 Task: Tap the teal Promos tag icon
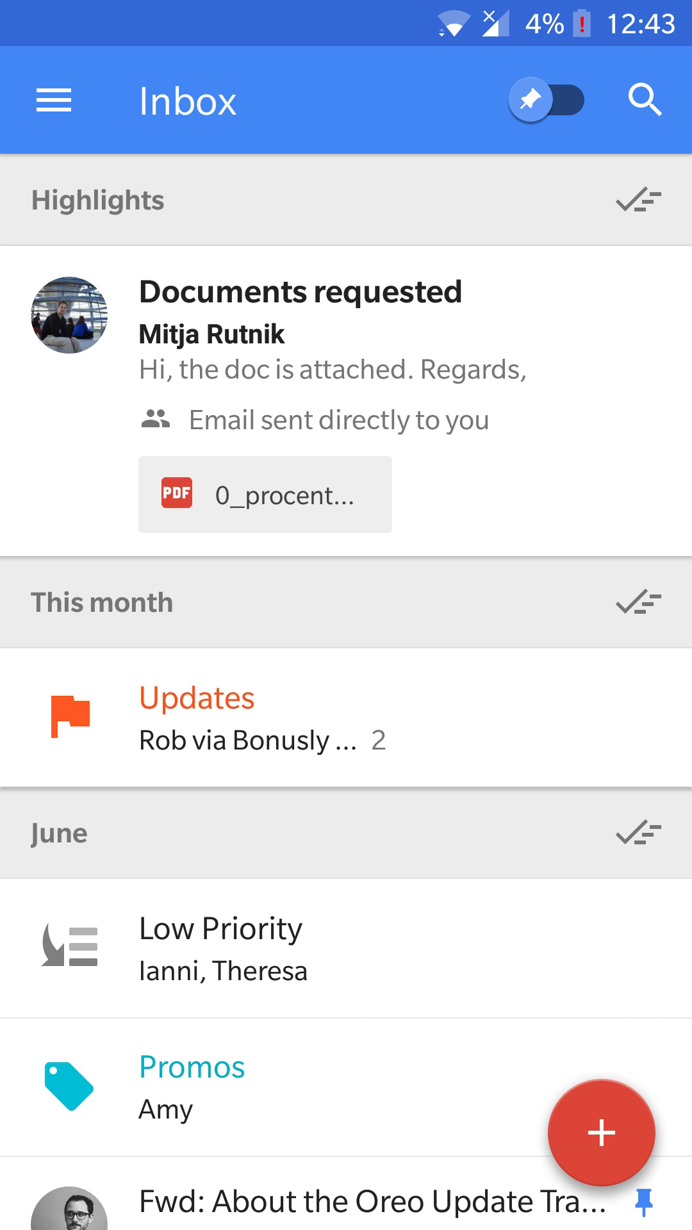[69, 1086]
